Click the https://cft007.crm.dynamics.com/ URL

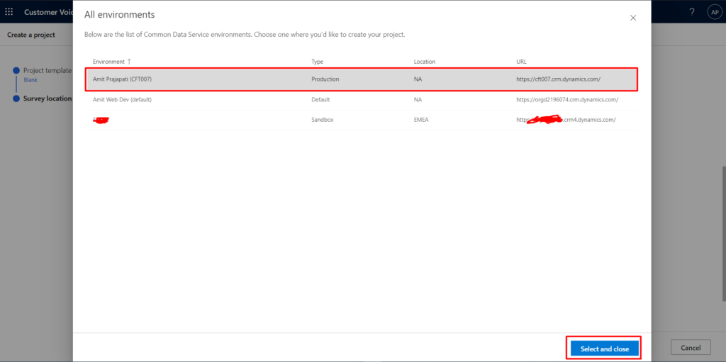pyautogui.click(x=559, y=79)
